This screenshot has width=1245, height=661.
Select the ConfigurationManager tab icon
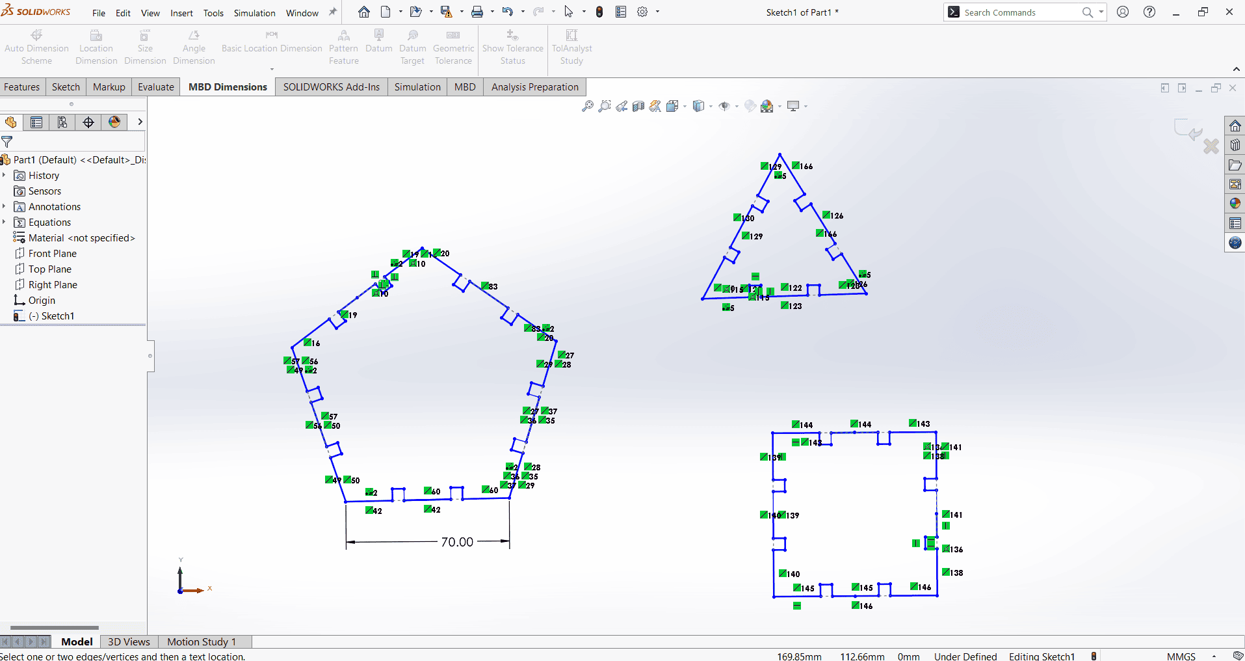coord(62,122)
